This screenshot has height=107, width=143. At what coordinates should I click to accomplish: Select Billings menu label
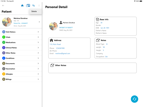9,79
